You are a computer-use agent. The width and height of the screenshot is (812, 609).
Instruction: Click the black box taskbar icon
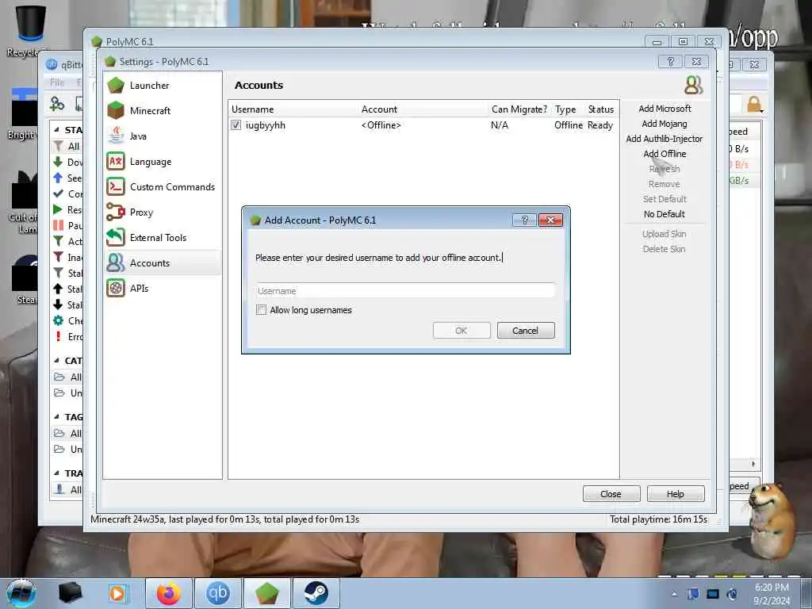71,593
